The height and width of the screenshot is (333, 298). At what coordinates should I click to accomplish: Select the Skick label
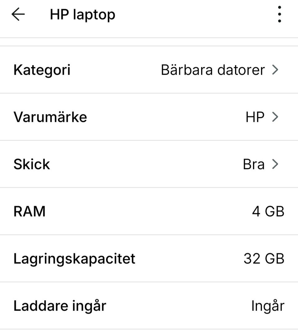[x=31, y=164]
